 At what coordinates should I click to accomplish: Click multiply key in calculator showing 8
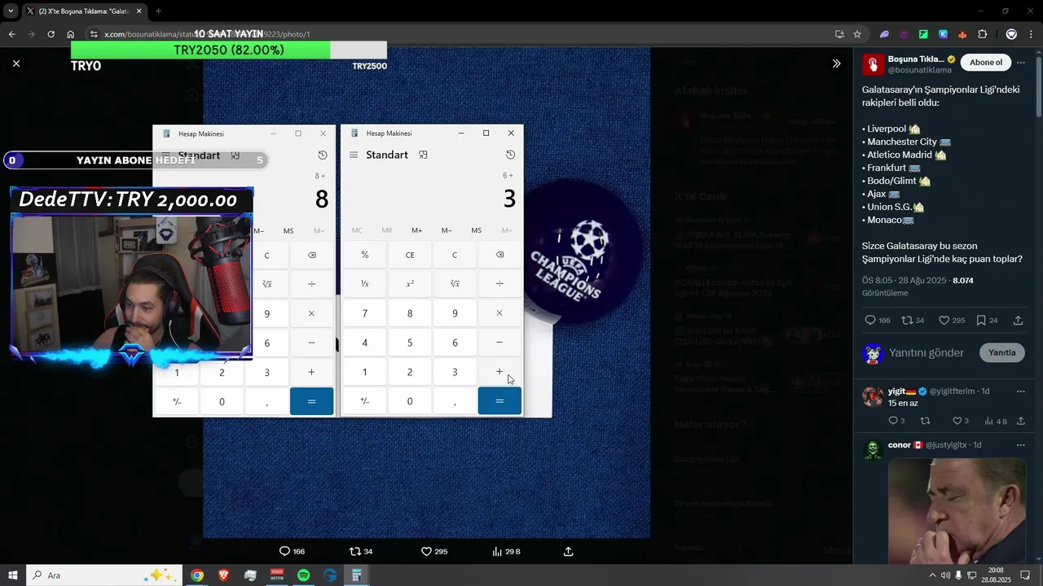[x=311, y=313]
